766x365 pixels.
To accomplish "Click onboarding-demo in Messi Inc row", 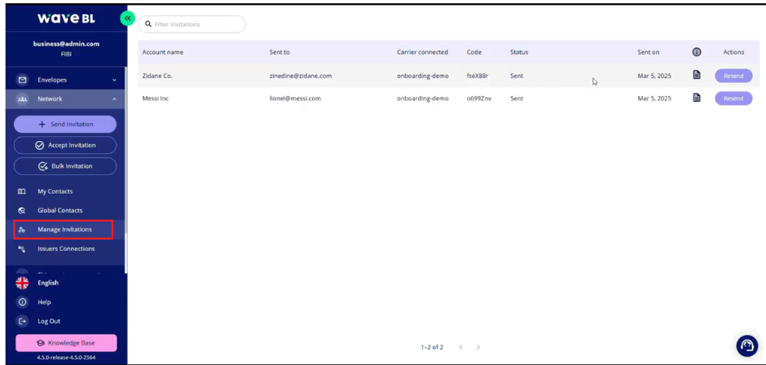I will (423, 99).
